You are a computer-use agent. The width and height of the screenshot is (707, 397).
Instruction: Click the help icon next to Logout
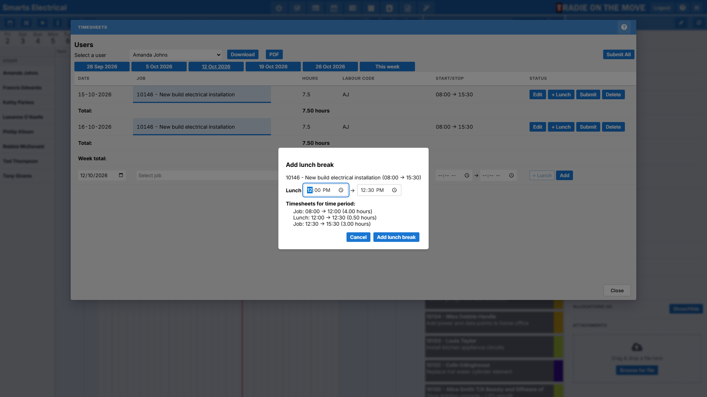tap(682, 8)
